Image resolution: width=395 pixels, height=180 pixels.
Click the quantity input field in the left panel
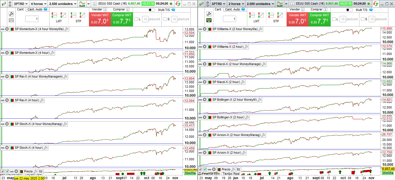click(x=32, y=19)
